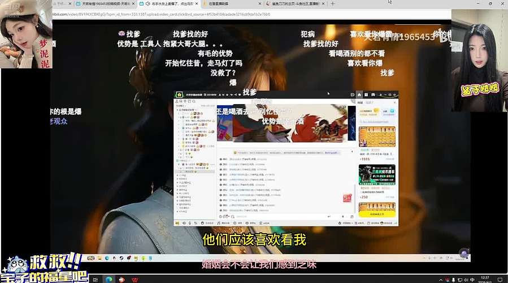Close the right side panel in chat app
The image size is (508, 283).
pos(394,102)
